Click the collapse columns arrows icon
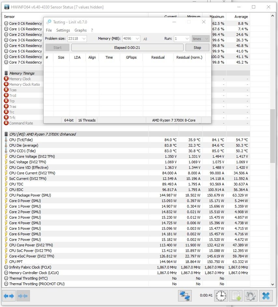278x307 pixels. point(23,296)
